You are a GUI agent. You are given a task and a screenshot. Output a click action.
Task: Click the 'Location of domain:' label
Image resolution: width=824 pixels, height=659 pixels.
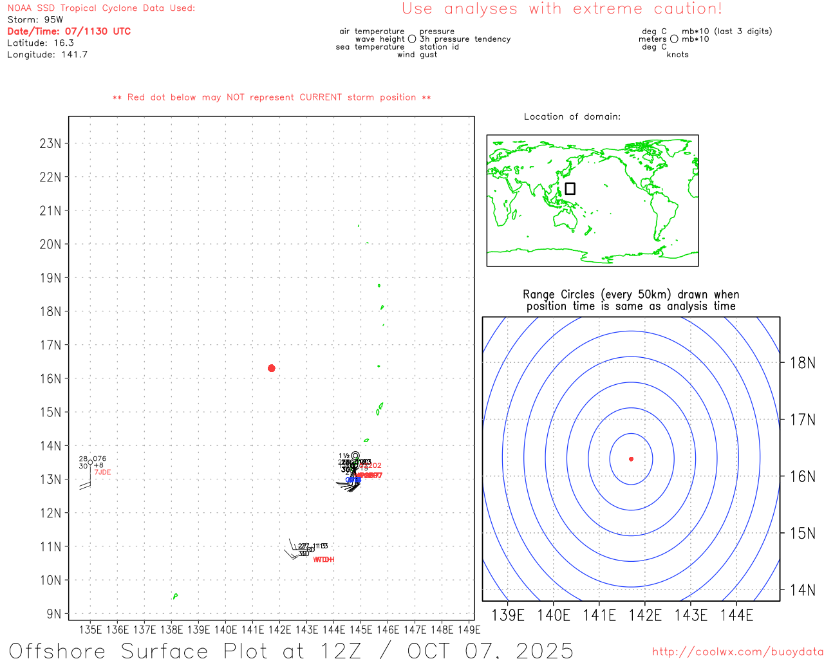(x=572, y=116)
